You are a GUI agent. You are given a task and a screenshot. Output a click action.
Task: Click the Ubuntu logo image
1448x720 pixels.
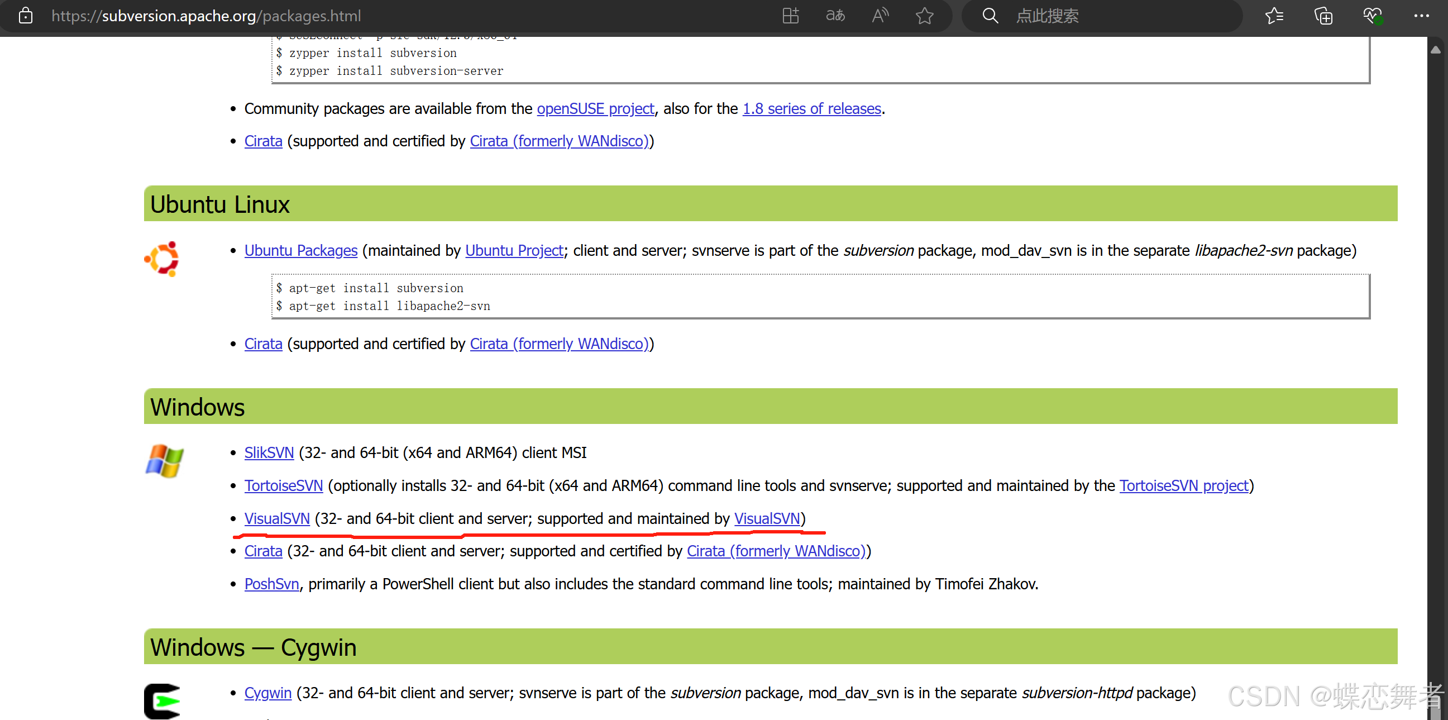pyautogui.click(x=162, y=259)
